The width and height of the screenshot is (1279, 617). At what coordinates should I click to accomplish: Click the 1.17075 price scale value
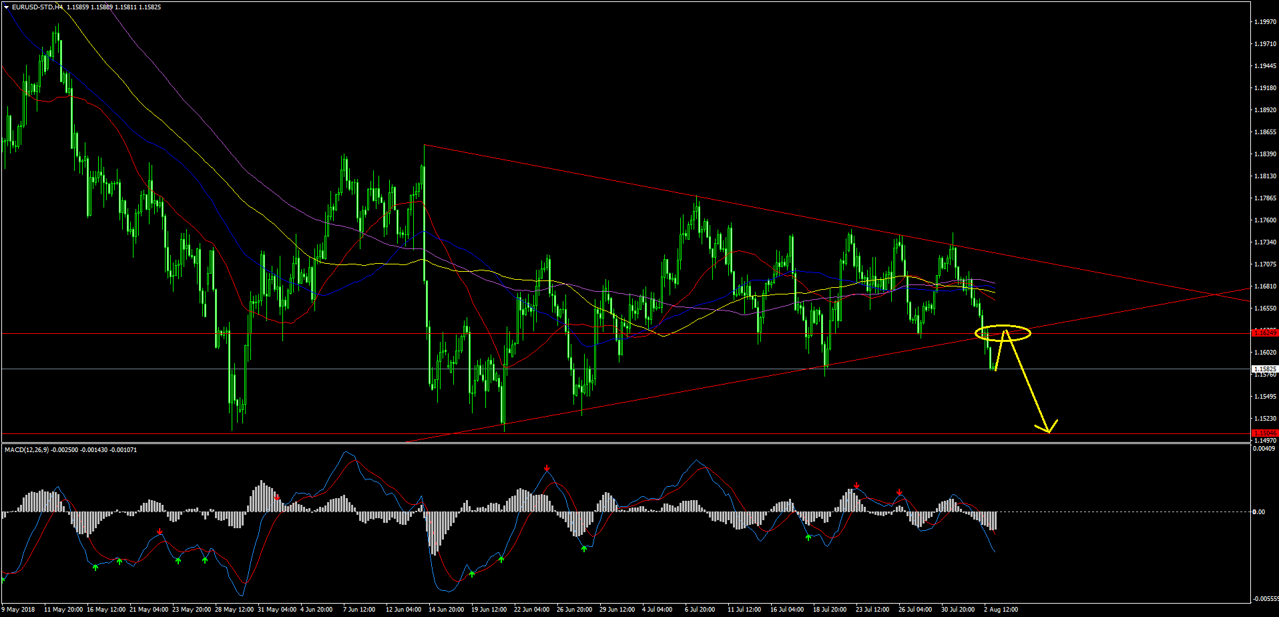point(1266,264)
